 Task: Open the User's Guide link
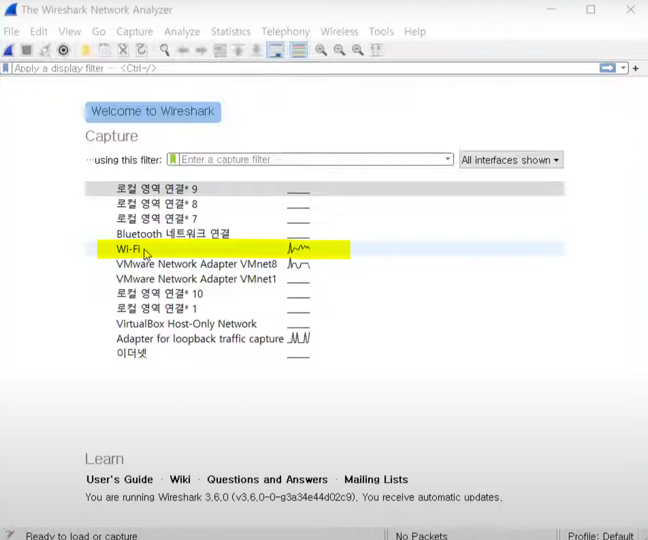[x=120, y=479]
